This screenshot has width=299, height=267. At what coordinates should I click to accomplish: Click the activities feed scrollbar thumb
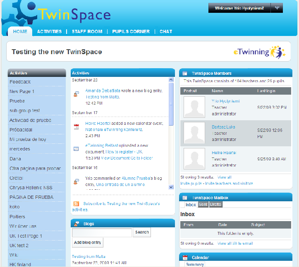[x=171, y=104]
